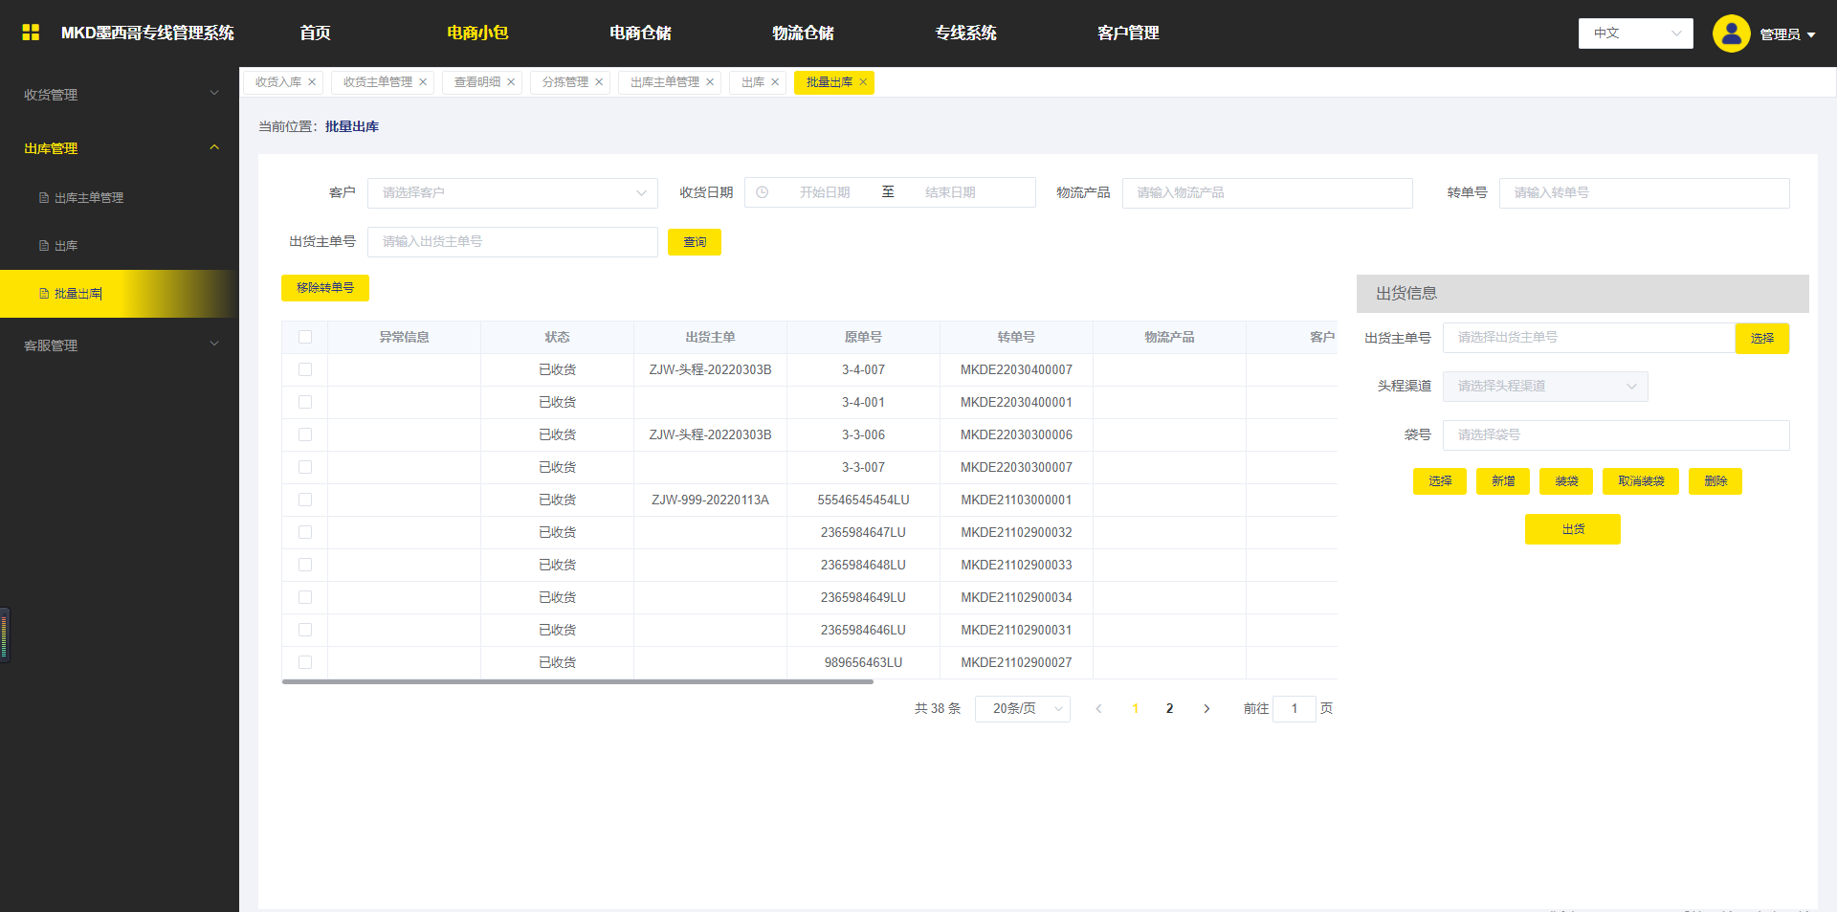1837x912 pixels.
Task: Toggle the select-all checkbox in table header
Action: pyautogui.click(x=305, y=337)
